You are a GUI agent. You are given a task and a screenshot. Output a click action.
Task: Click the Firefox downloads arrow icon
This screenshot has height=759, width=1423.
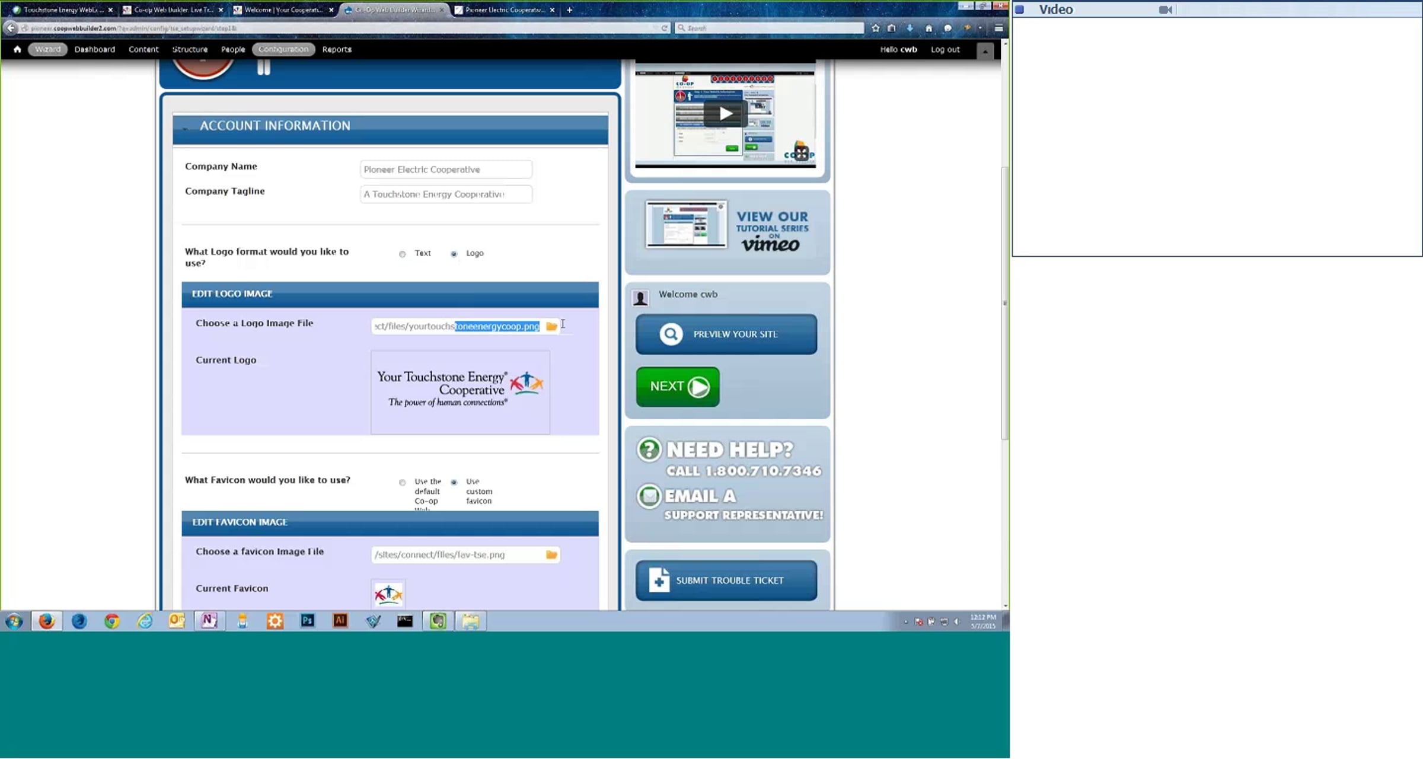(x=910, y=28)
